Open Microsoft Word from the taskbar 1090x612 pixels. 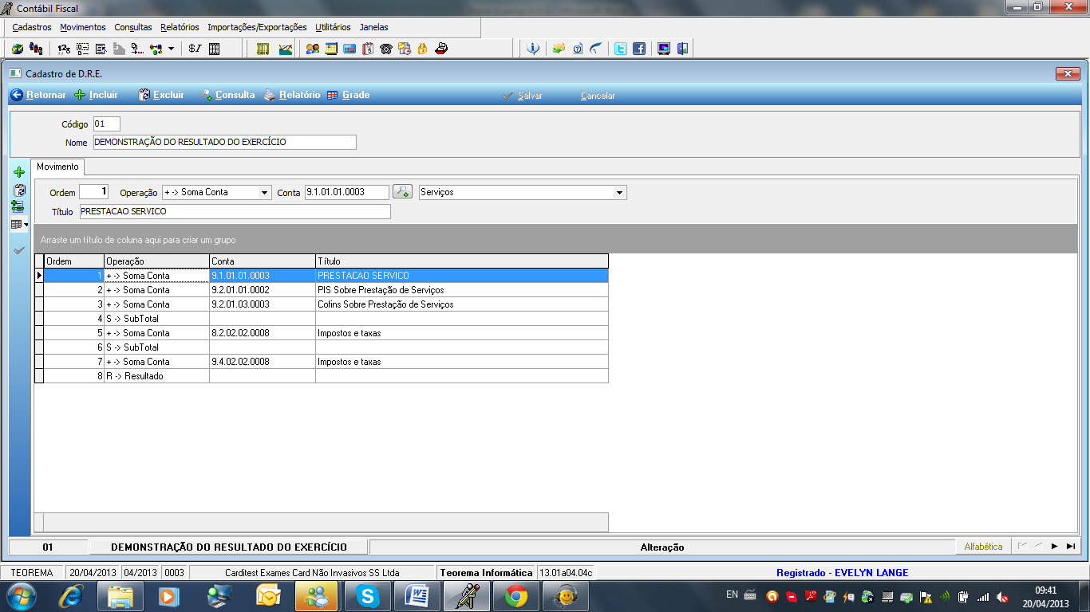[x=417, y=596]
